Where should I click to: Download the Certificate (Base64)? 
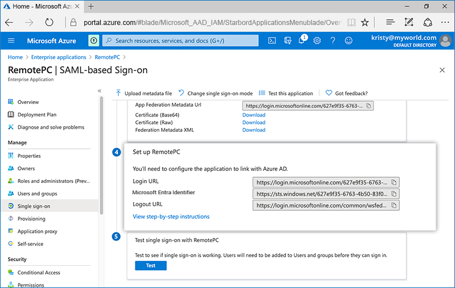(254, 115)
